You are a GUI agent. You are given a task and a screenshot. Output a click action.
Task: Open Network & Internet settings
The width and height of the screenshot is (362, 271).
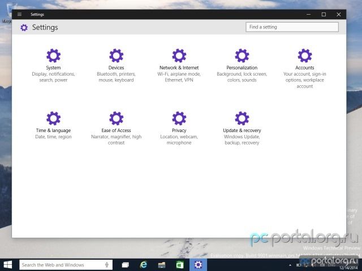[x=179, y=56]
